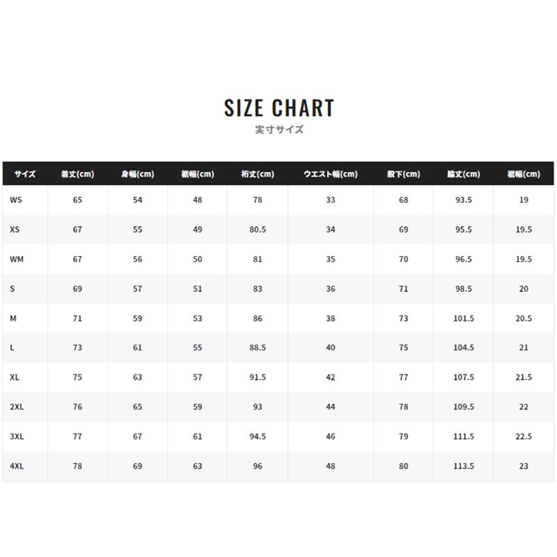Click the 80.5 value in XS row

coord(258,229)
